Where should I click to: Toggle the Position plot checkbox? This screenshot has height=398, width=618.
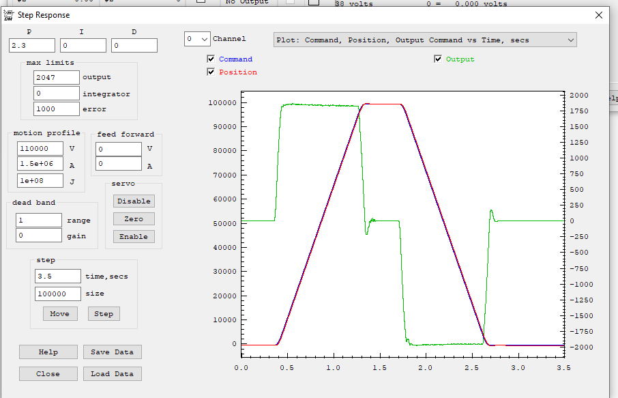(211, 72)
